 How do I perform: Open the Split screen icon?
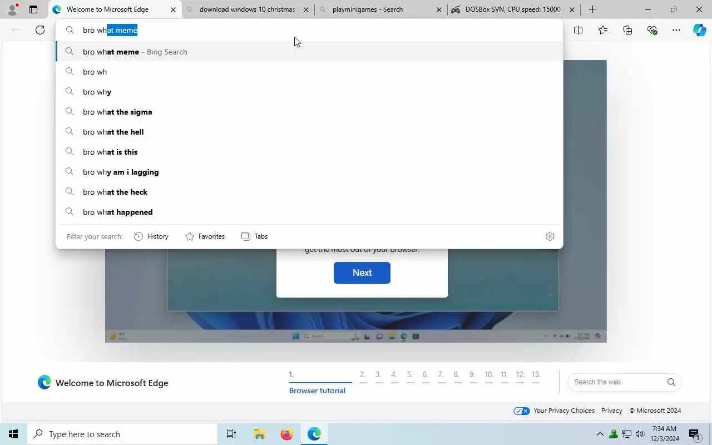[578, 30]
